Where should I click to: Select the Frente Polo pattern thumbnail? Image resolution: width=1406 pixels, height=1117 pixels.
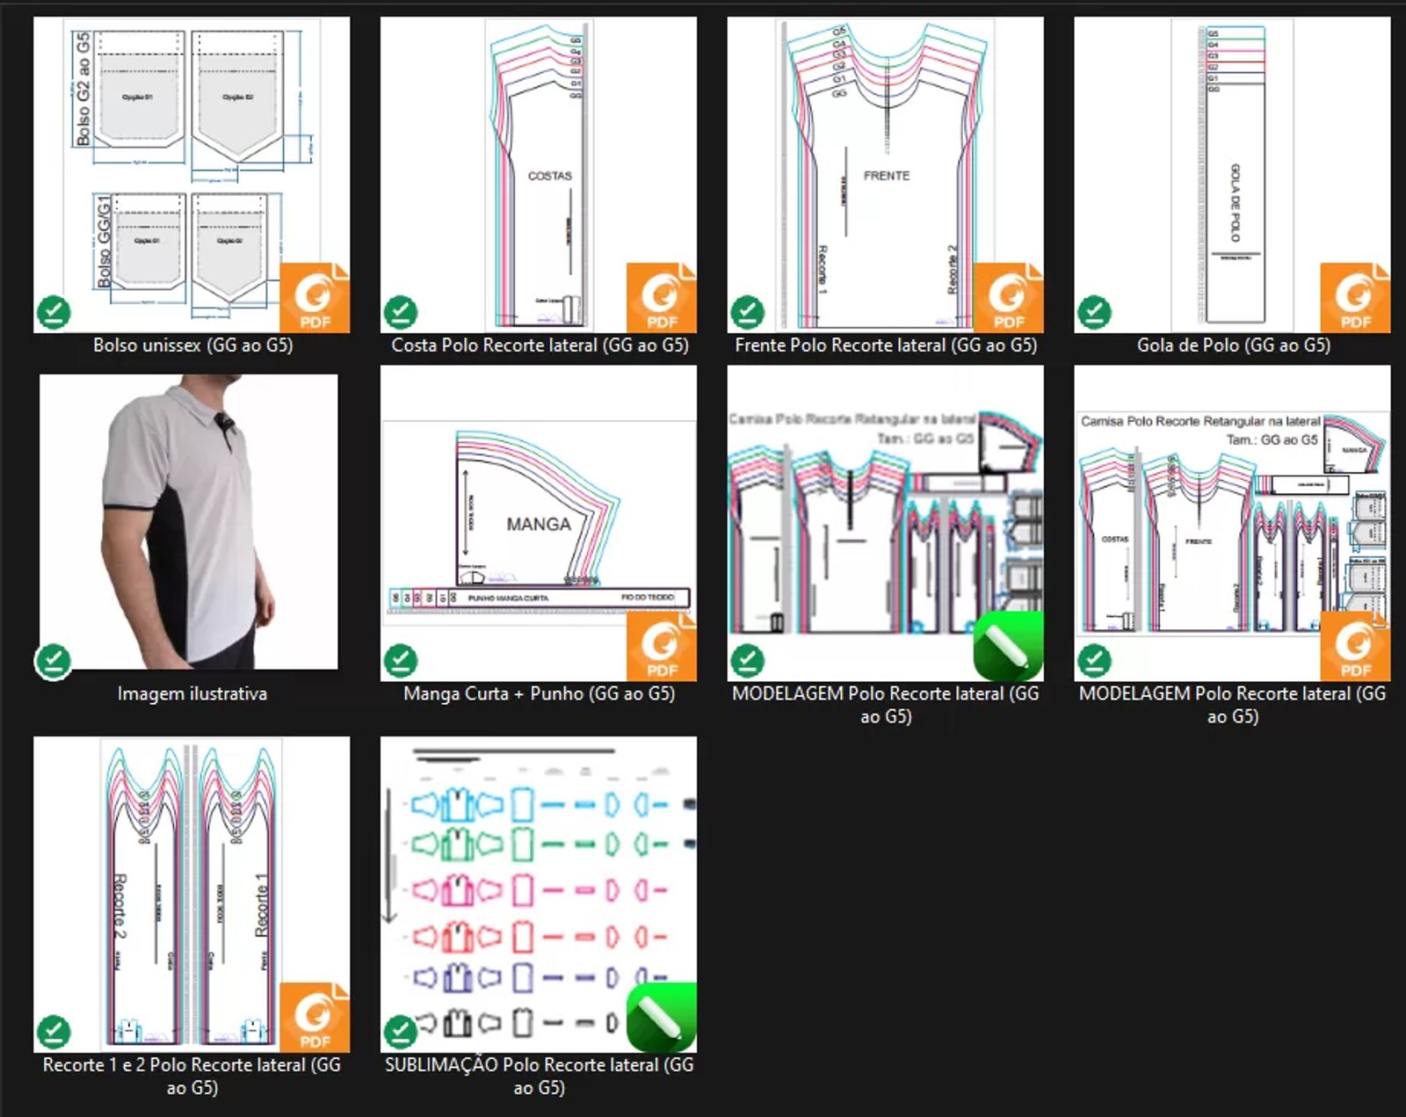[885, 174]
